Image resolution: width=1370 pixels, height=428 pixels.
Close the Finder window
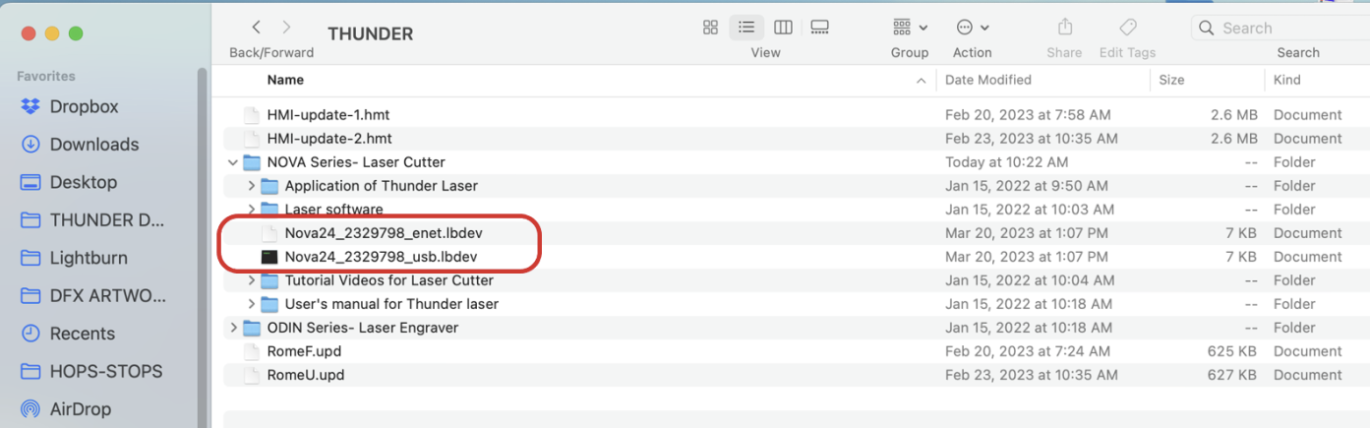[27, 33]
